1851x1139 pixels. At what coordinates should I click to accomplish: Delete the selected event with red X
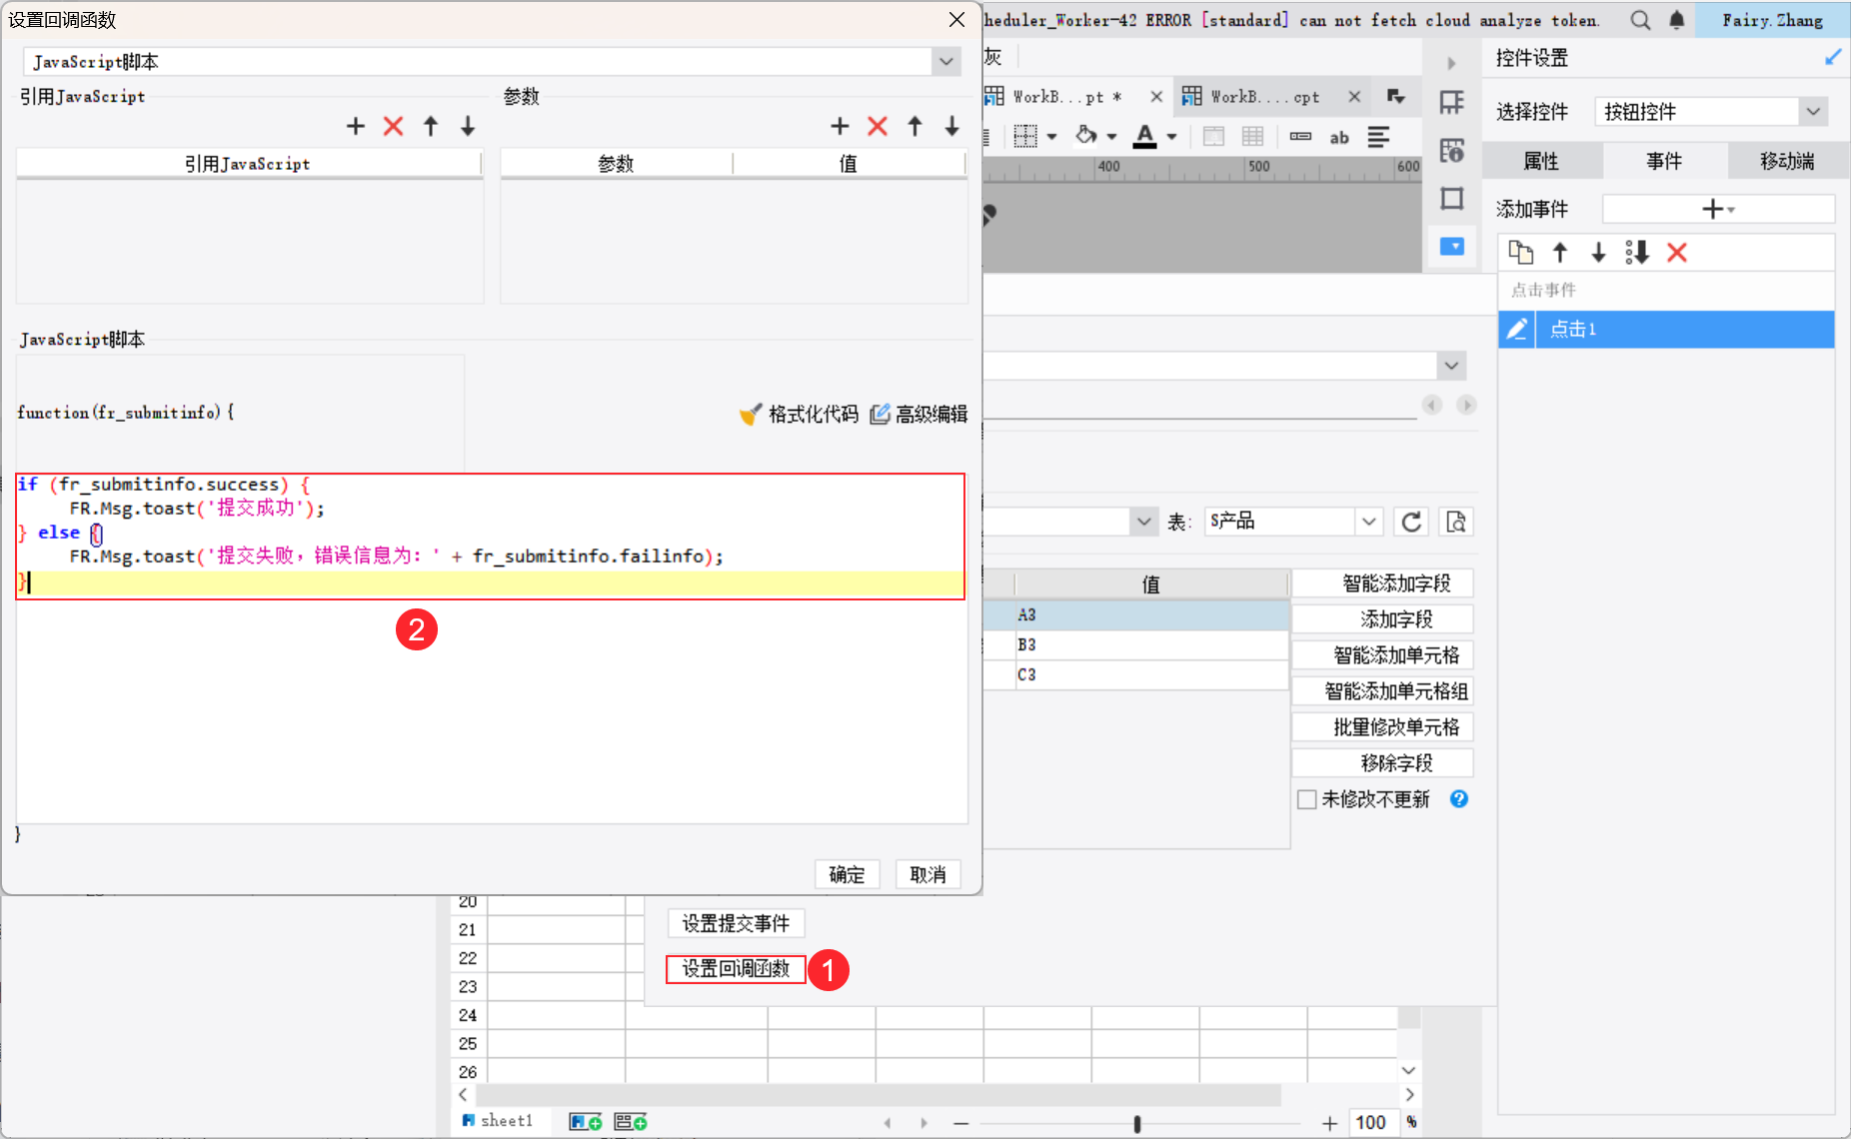point(1677,253)
